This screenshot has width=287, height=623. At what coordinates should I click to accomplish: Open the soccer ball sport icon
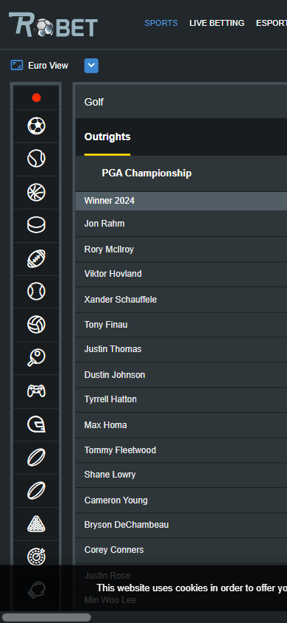pos(36,126)
